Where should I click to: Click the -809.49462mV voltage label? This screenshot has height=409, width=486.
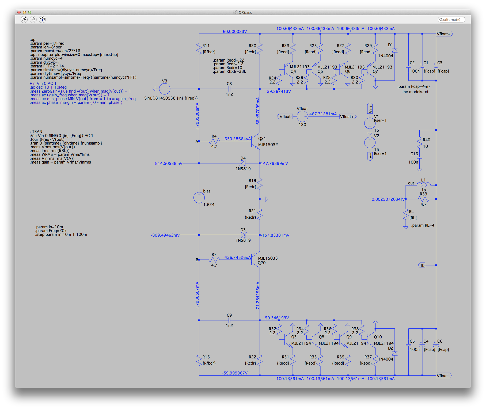pyautogui.click(x=165, y=235)
